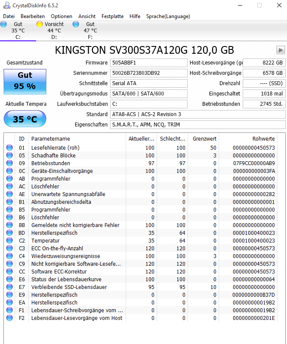Screen dimensions: 287x344
Task: Click status icon for AC Löschfehler
Action: (x=9, y=186)
